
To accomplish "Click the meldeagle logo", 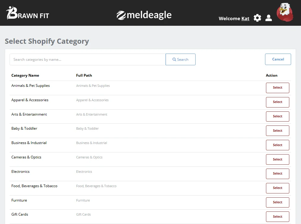I will (144, 14).
